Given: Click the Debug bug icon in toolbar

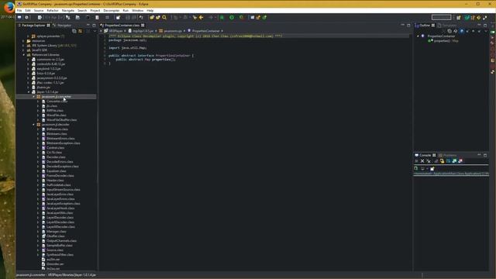Looking at the screenshot, I should click(x=222, y=17).
